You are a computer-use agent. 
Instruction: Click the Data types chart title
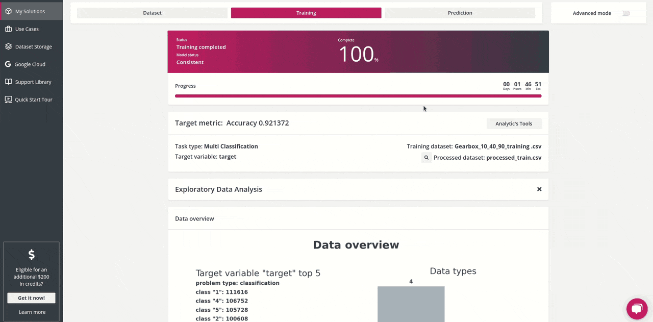(x=453, y=271)
